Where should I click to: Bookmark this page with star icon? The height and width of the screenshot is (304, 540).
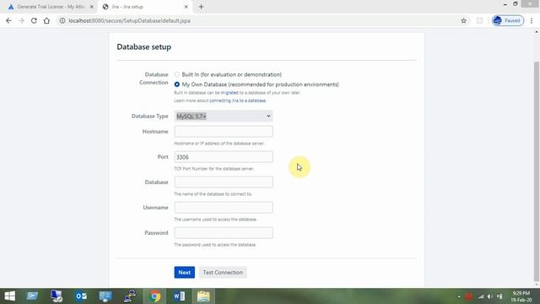coord(463,20)
